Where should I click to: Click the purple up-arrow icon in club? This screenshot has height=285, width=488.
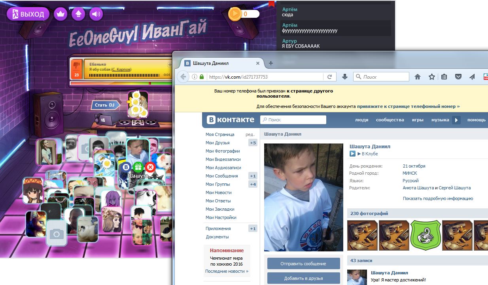click(x=78, y=14)
